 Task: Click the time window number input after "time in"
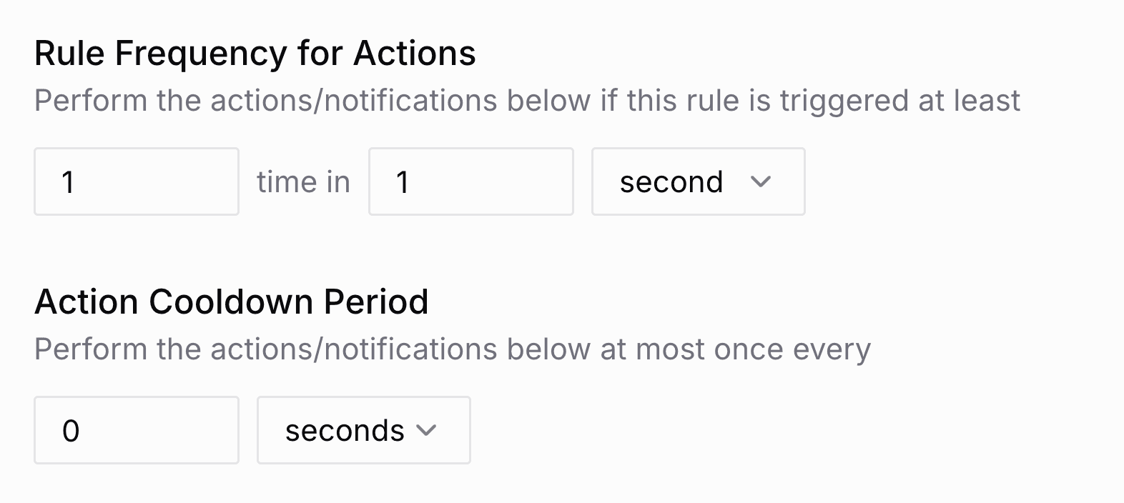[x=470, y=182]
